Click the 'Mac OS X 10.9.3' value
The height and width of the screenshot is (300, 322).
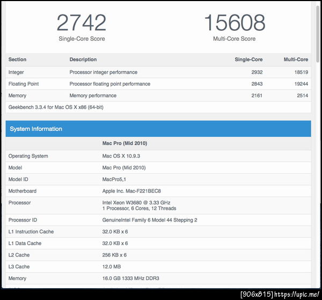click(121, 156)
